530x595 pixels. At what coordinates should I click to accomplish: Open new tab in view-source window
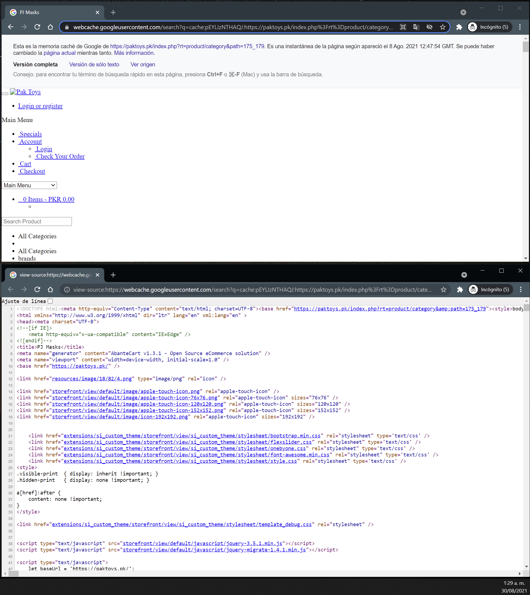coord(113,275)
